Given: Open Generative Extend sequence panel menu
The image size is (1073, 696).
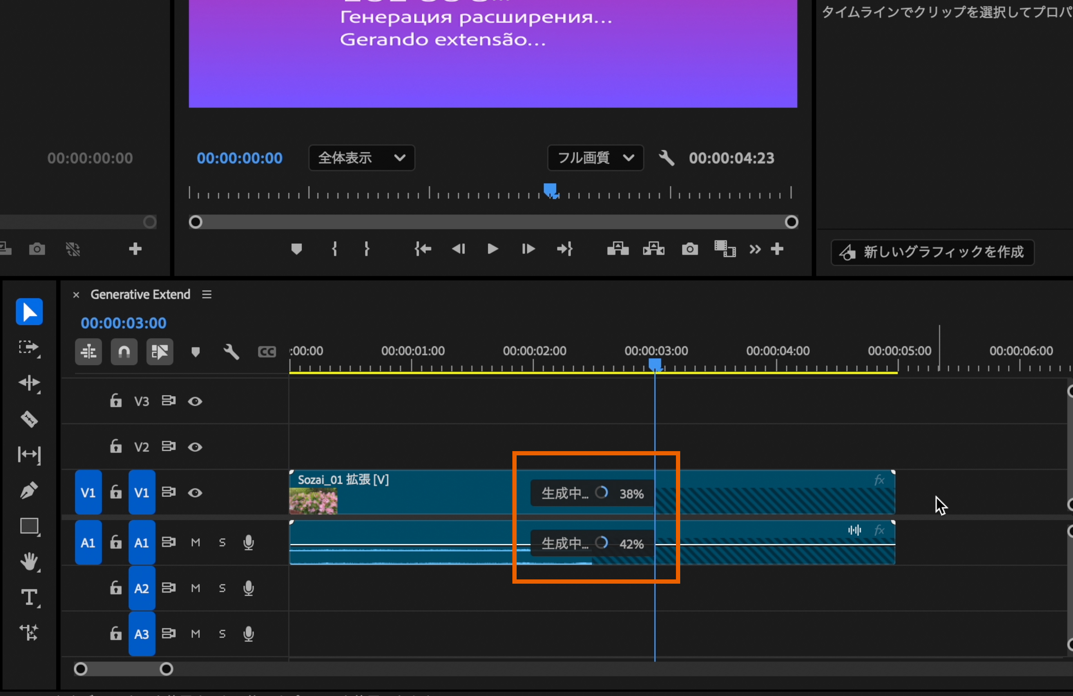Looking at the screenshot, I should 207,294.
